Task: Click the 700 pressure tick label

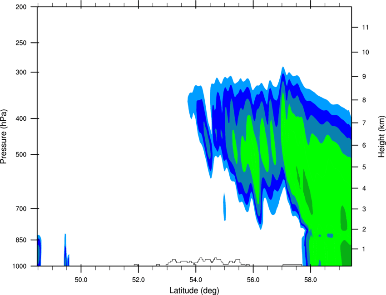Action: click(x=21, y=209)
